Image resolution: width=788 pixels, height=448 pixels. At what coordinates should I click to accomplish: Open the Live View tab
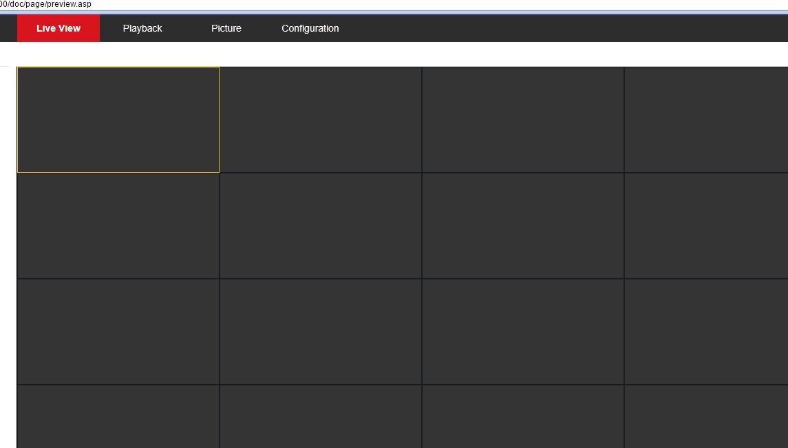[x=58, y=28]
